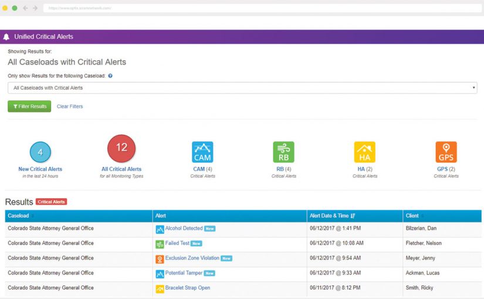This screenshot has width=484, height=299.
Task: Sort by the Client column header
Action: 442,216
